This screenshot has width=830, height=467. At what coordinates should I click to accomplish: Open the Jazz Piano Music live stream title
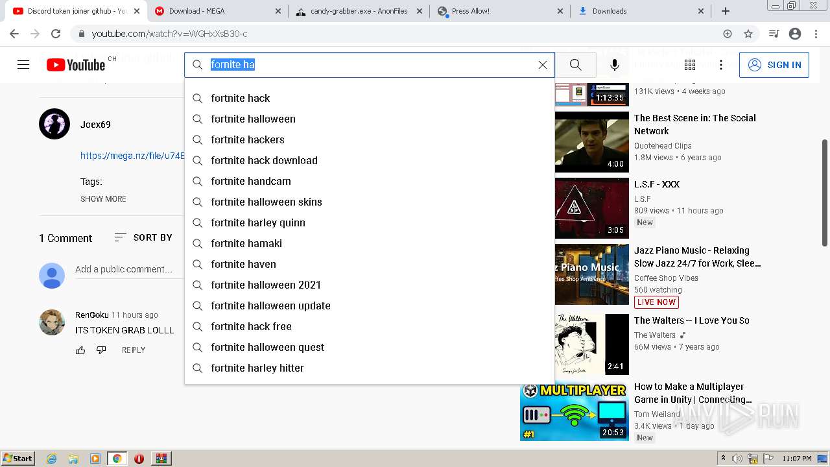(697, 257)
